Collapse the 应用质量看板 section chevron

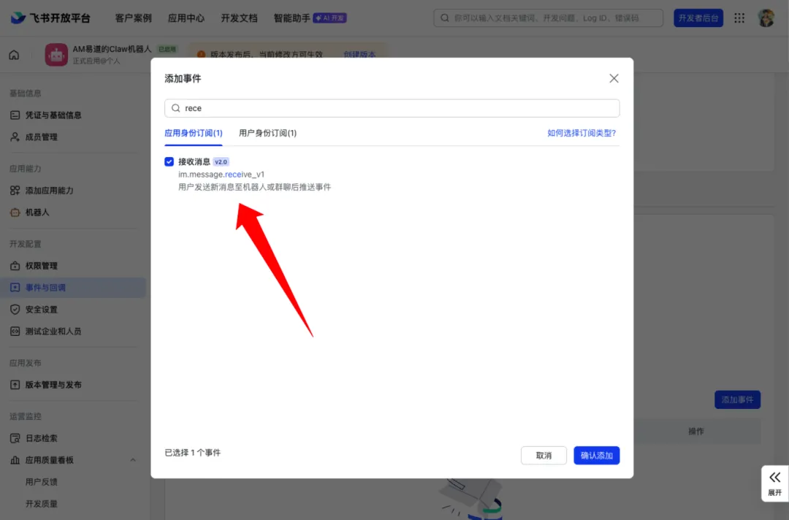133,460
